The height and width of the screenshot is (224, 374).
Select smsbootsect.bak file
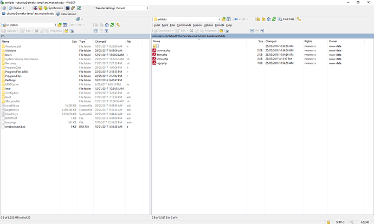[15, 127]
